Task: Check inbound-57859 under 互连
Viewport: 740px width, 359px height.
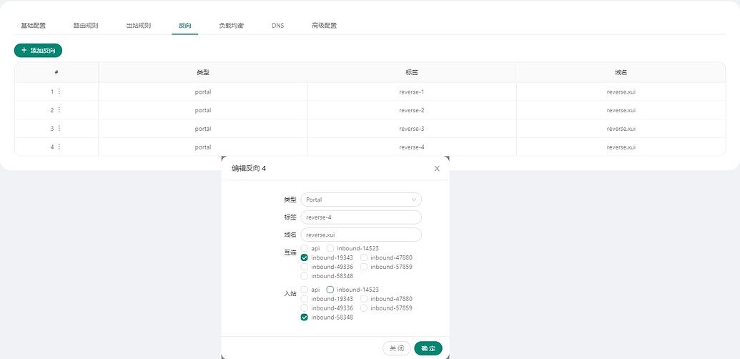Action: click(364, 267)
